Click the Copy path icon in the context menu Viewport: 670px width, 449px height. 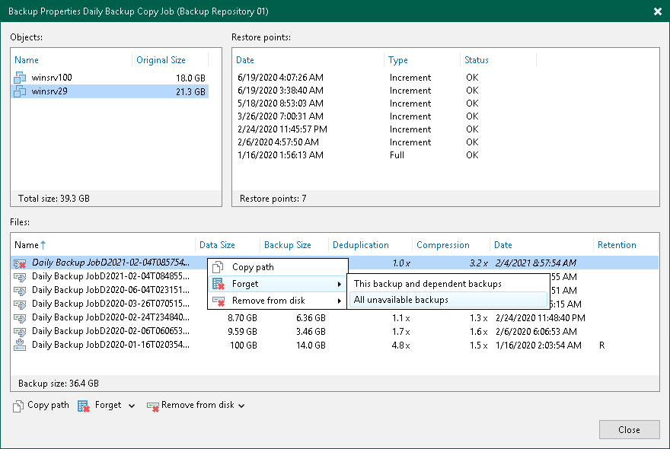[x=218, y=267]
